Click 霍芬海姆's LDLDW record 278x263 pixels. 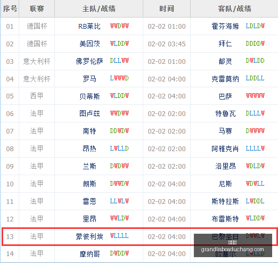click(x=255, y=26)
